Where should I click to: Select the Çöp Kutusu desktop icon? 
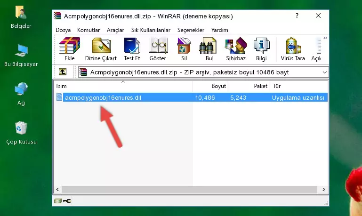point(21,133)
